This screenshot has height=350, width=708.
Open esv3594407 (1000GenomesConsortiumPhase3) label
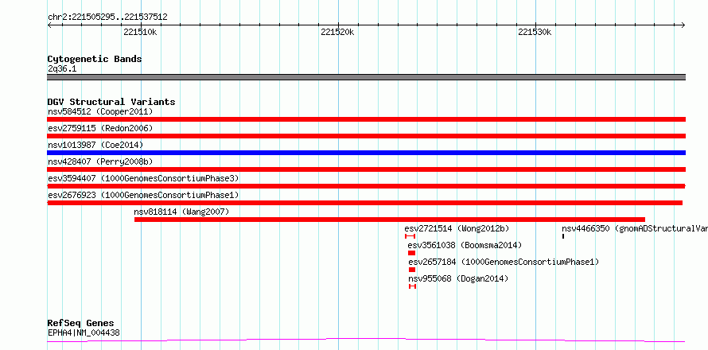[143, 178]
